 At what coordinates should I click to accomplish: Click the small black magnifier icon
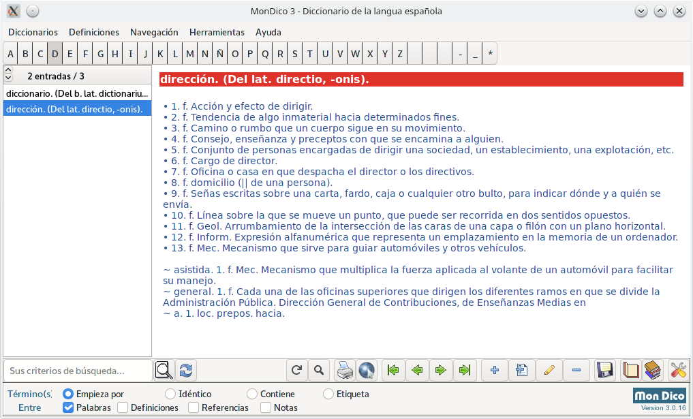tap(319, 371)
